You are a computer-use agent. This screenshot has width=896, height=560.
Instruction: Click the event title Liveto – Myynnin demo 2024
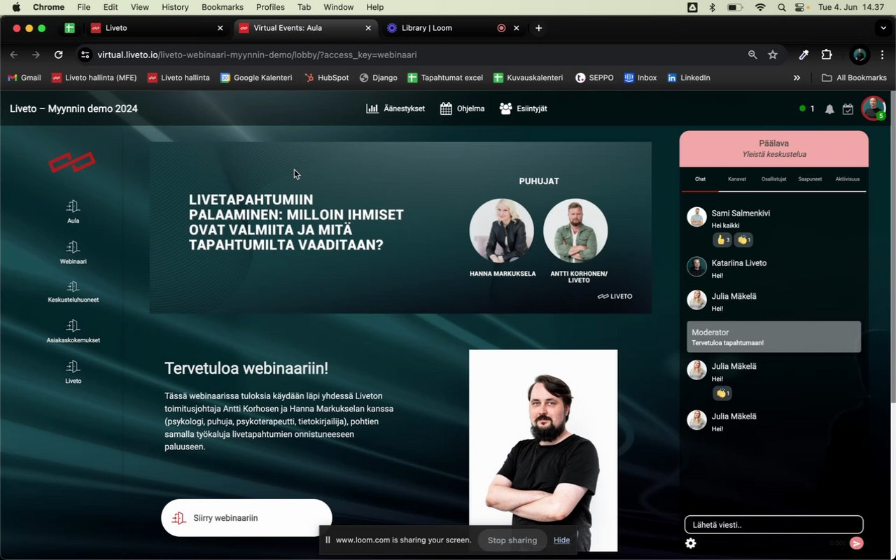pyautogui.click(x=73, y=108)
